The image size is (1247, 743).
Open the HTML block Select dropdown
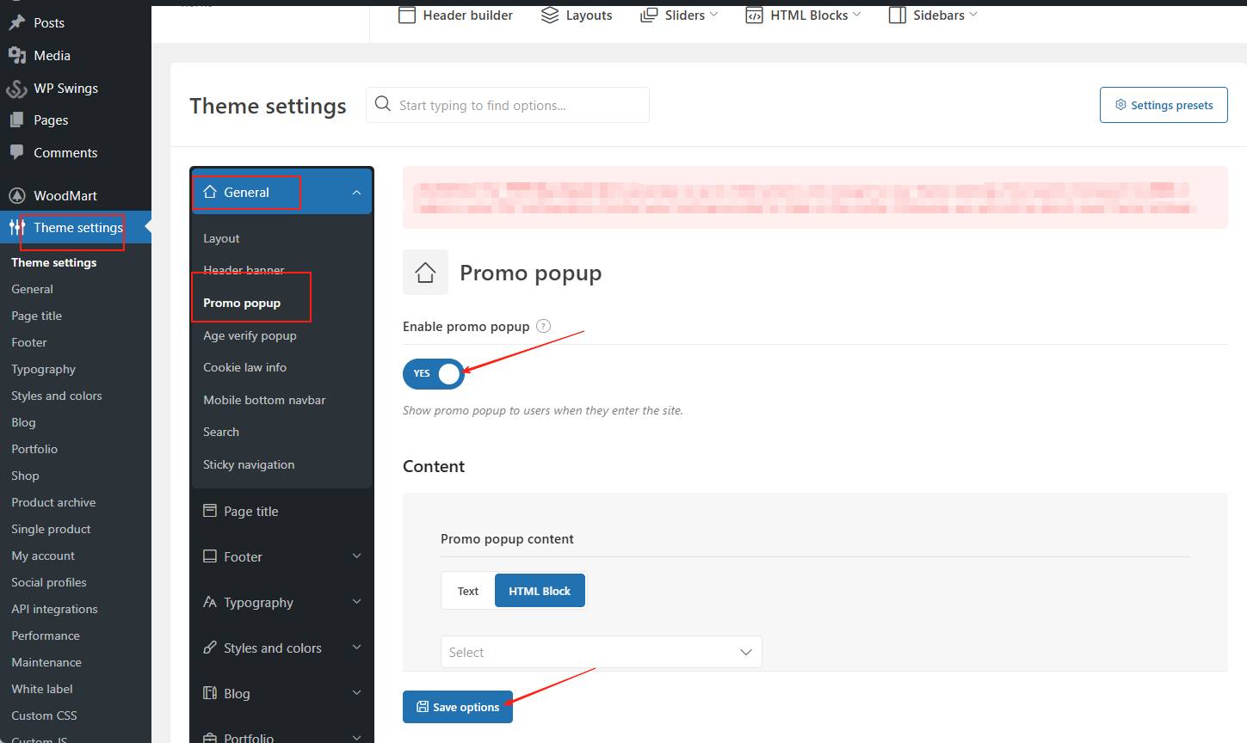coord(601,652)
